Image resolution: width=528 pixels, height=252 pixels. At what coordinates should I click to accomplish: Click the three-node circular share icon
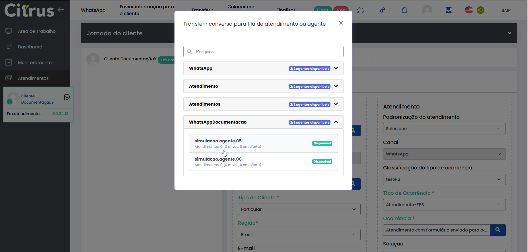(360, 10)
